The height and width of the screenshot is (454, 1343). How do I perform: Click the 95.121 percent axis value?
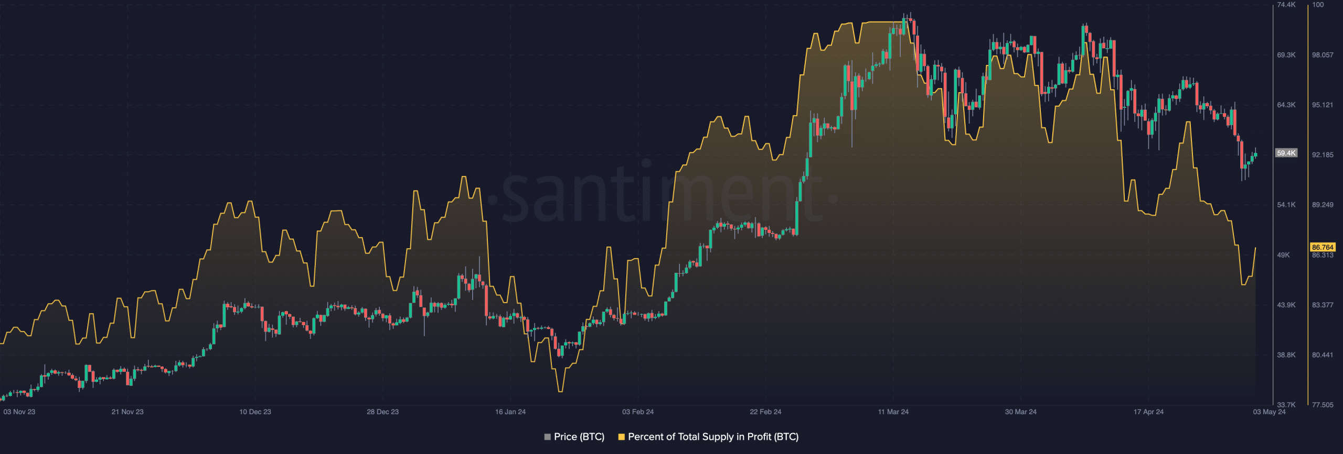pos(1323,105)
